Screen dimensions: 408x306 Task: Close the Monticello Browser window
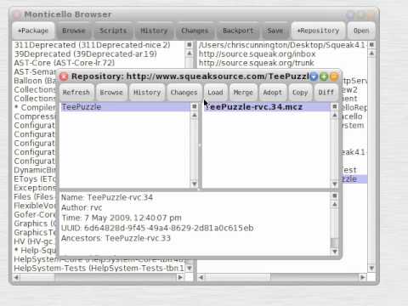[17, 14]
